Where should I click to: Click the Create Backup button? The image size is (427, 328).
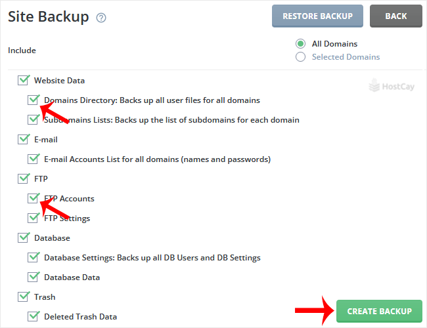[x=379, y=312]
